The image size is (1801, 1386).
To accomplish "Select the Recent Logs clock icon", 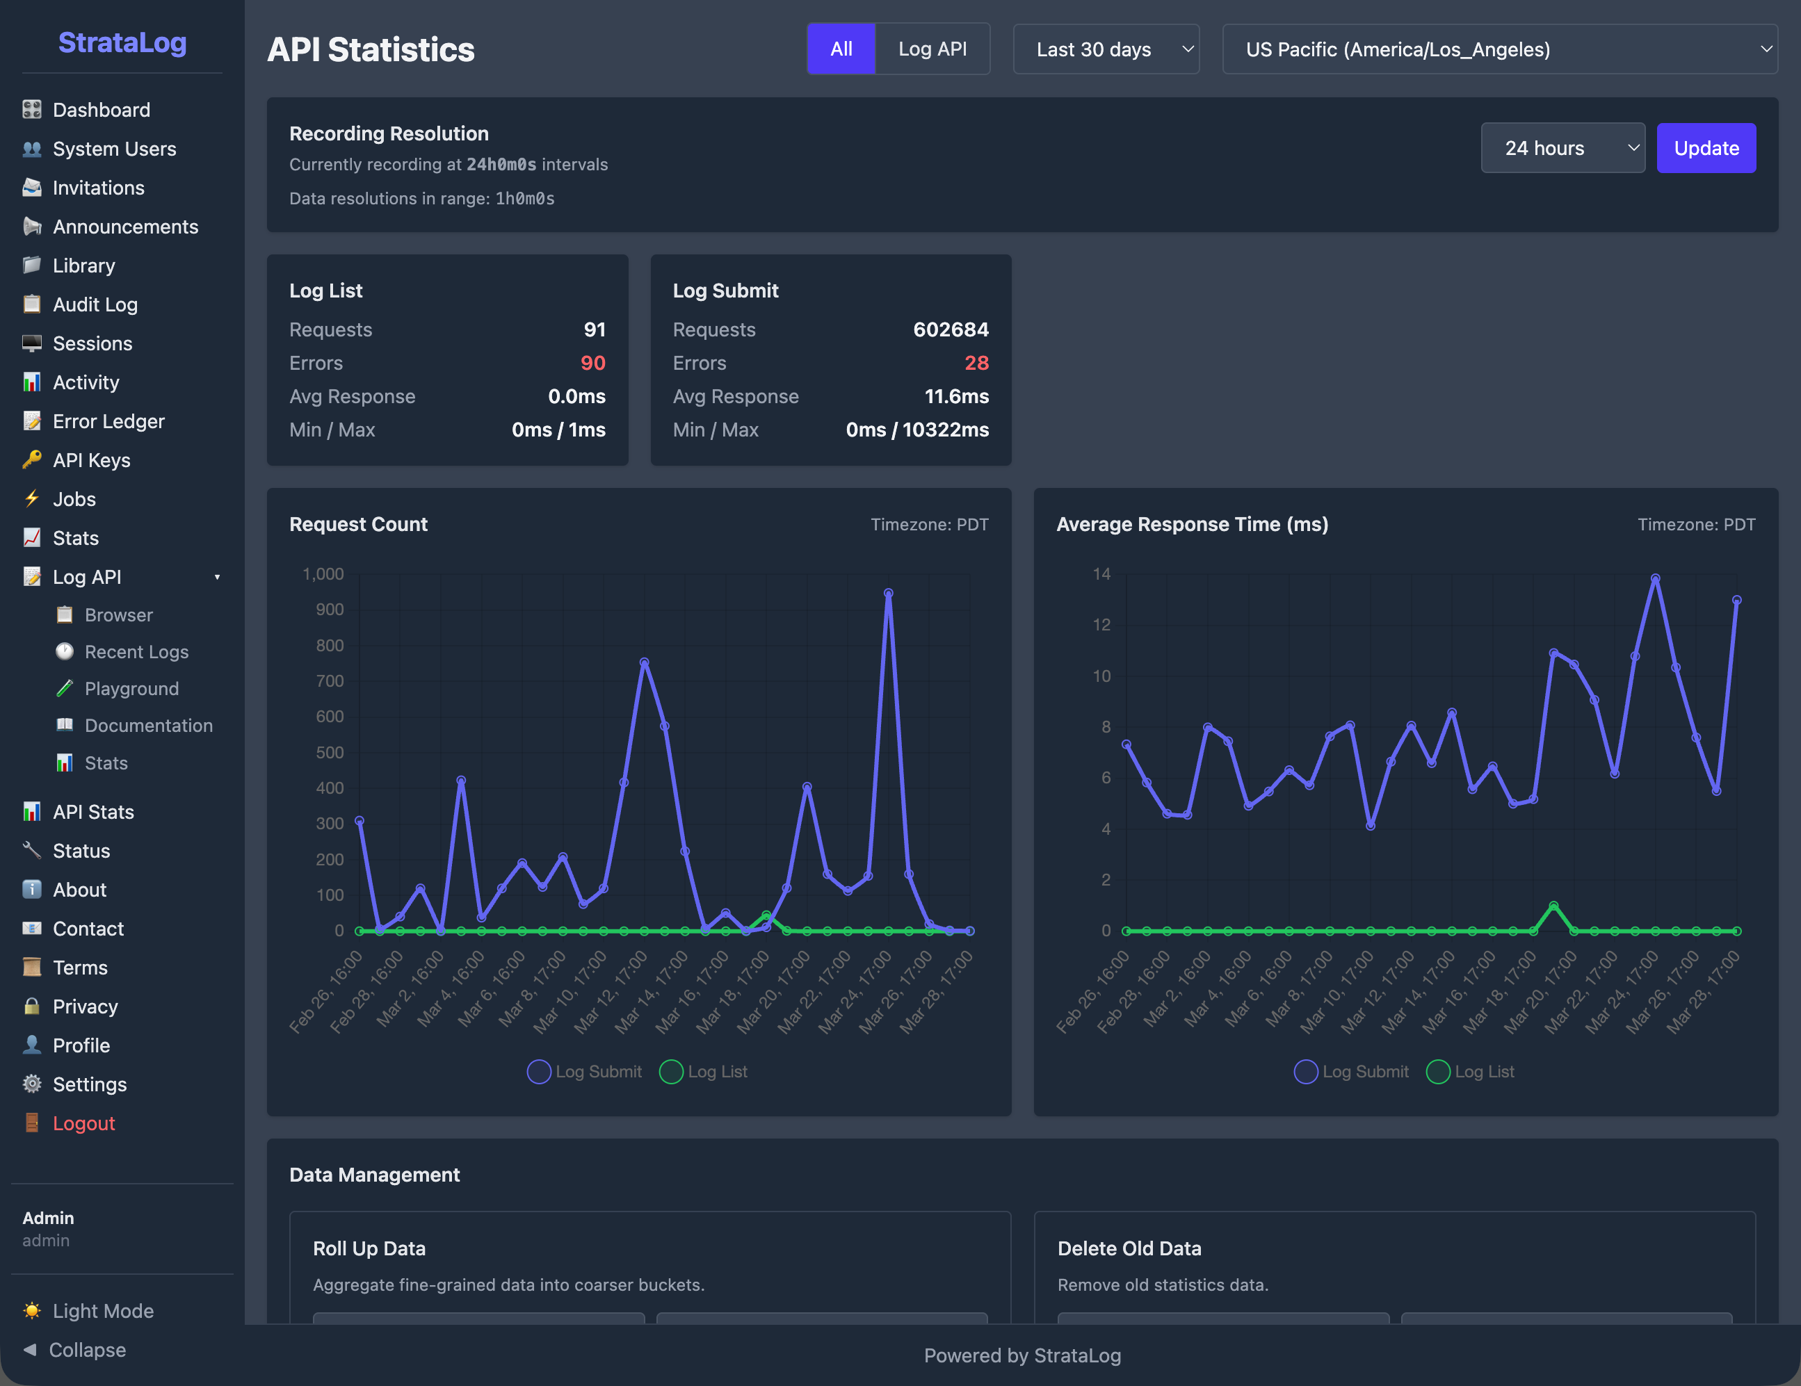I will coord(64,651).
